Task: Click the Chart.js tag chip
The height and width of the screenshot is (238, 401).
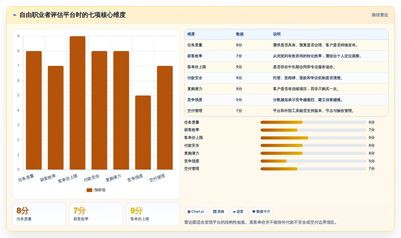Action: click(196, 212)
